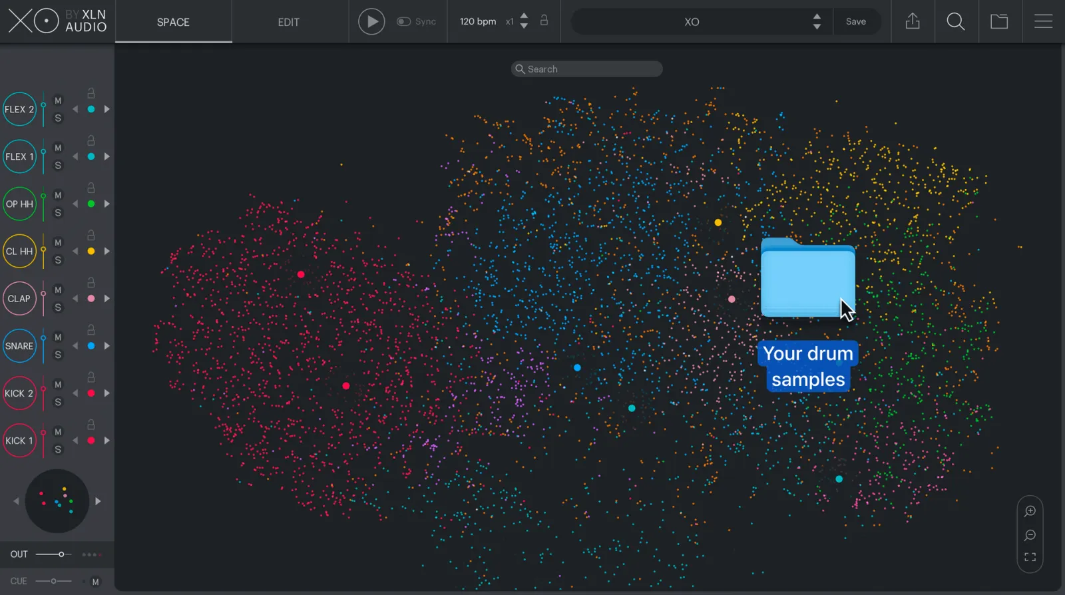Open the hamburger main menu
Viewport: 1065px width, 595px height.
(x=1043, y=21)
